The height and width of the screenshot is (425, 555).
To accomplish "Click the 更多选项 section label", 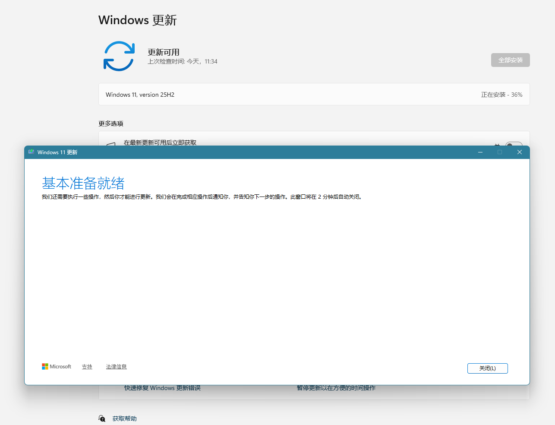I will pos(111,124).
